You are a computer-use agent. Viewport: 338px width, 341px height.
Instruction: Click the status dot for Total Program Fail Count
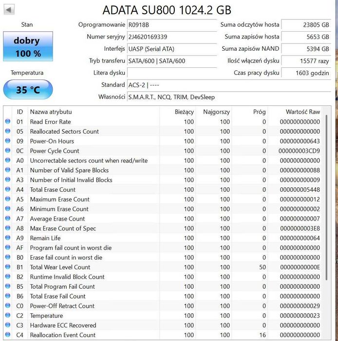[8, 286]
